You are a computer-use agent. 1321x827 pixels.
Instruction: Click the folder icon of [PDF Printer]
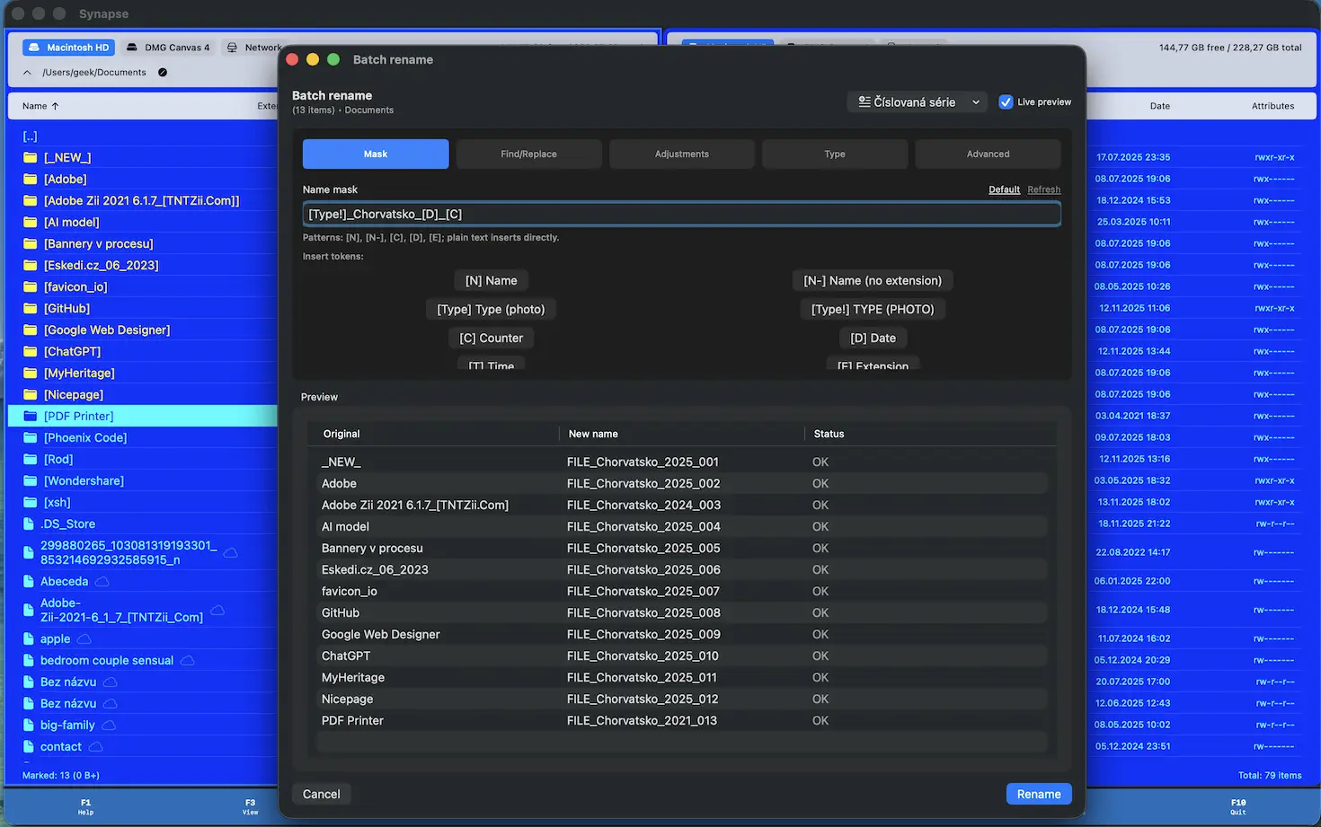click(x=30, y=416)
